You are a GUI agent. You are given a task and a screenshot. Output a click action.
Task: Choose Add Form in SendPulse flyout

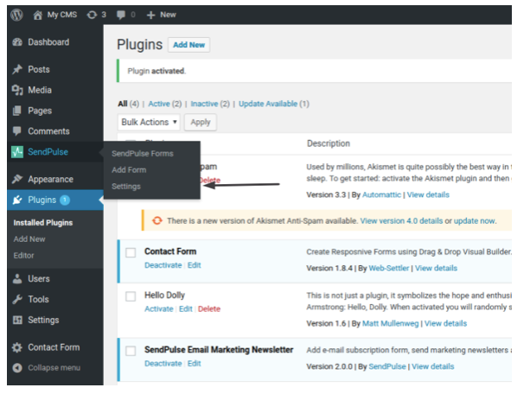129,170
